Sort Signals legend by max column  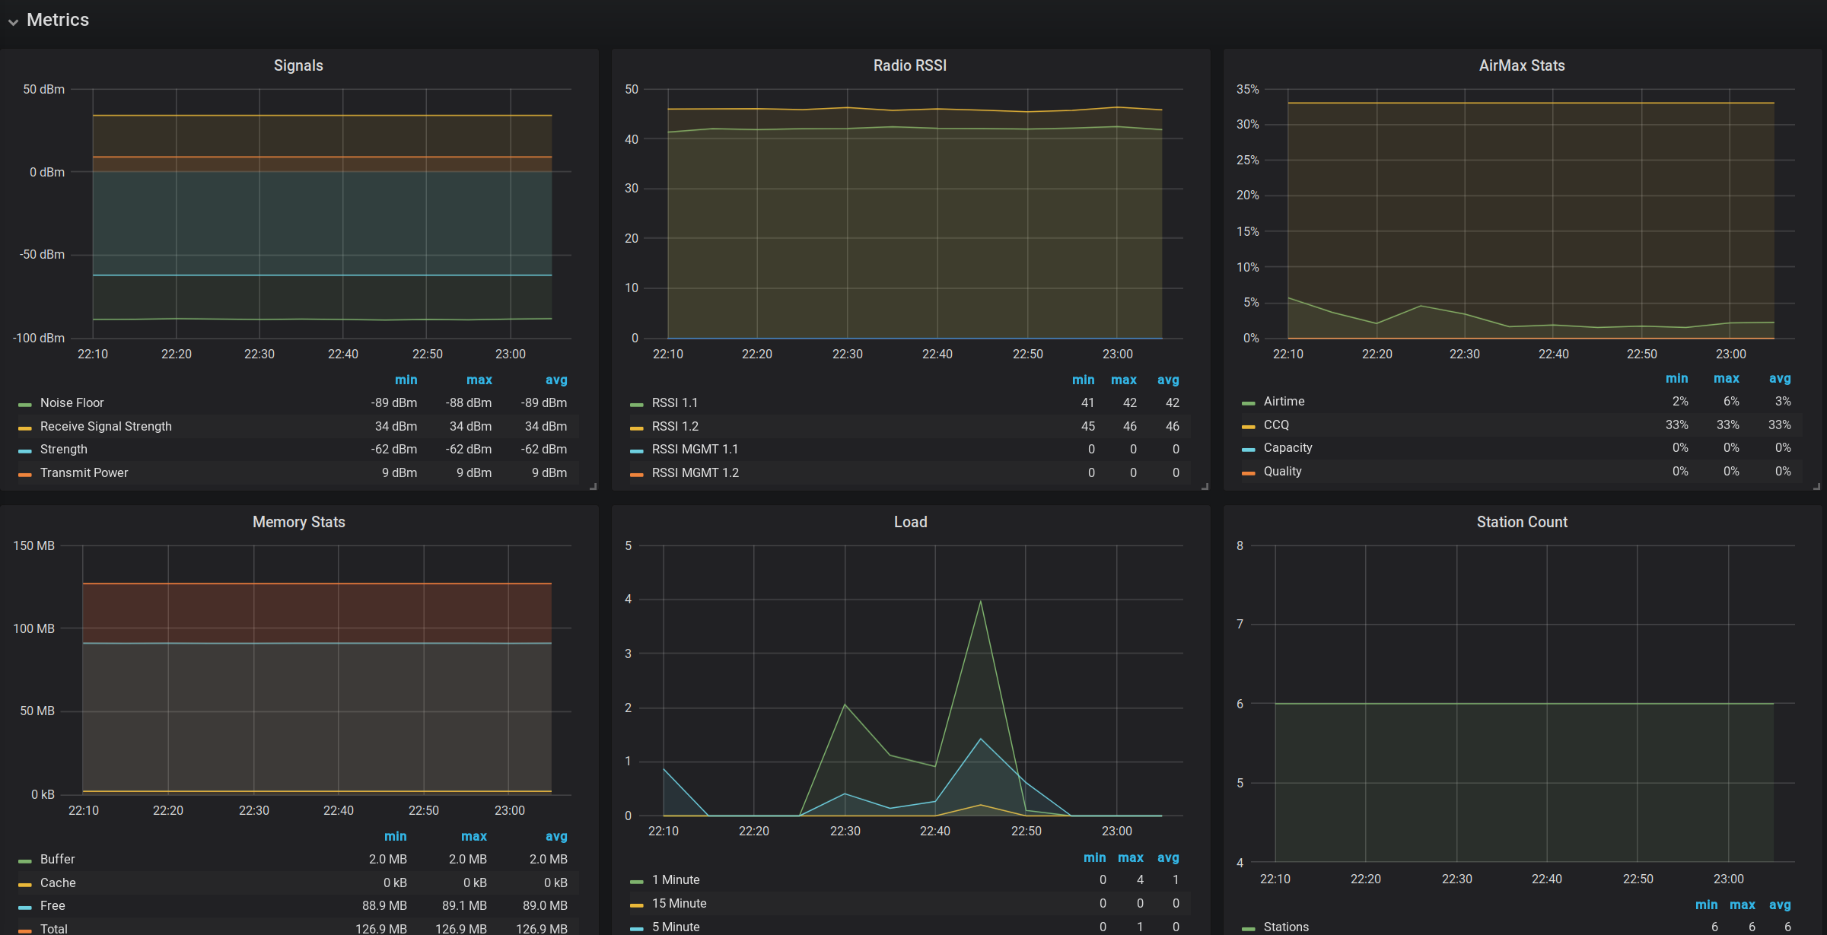pyautogui.click(x=479, y=380)
